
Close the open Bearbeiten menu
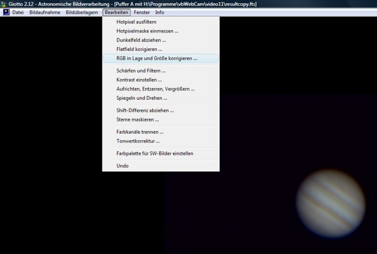point(116,13)
